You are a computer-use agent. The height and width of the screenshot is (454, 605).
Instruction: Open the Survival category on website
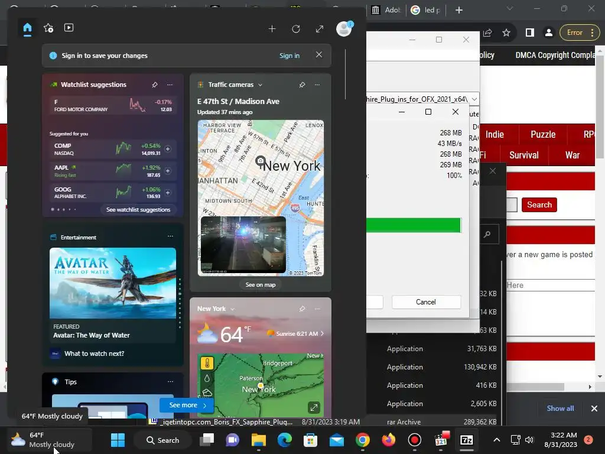(523, 155)
